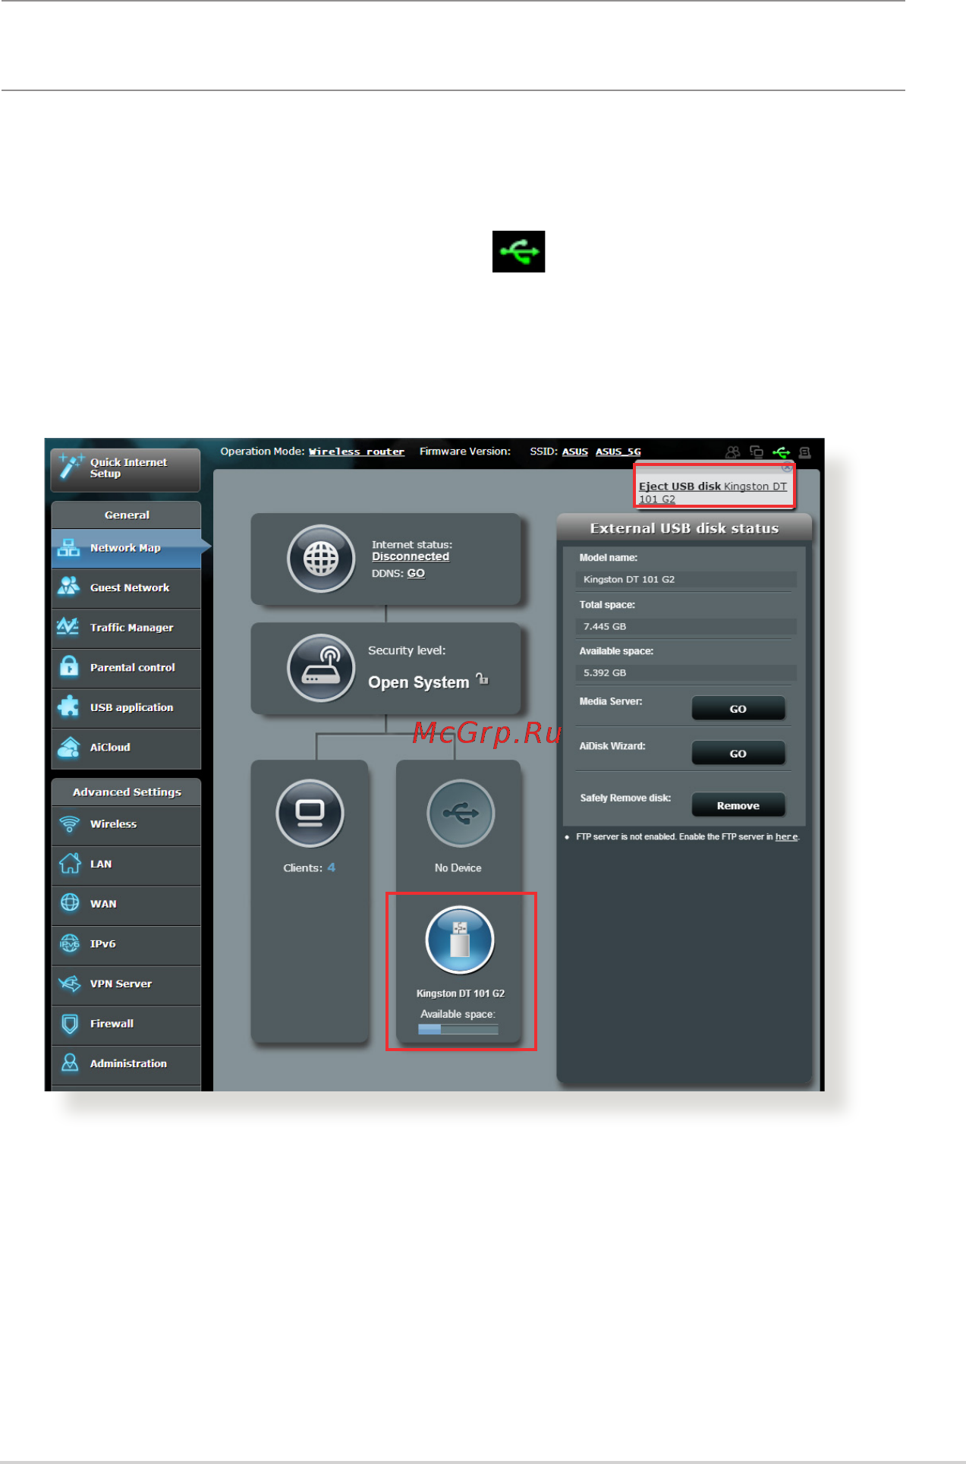
Task: Click the printer status icon in header
Action: (805, 452)
